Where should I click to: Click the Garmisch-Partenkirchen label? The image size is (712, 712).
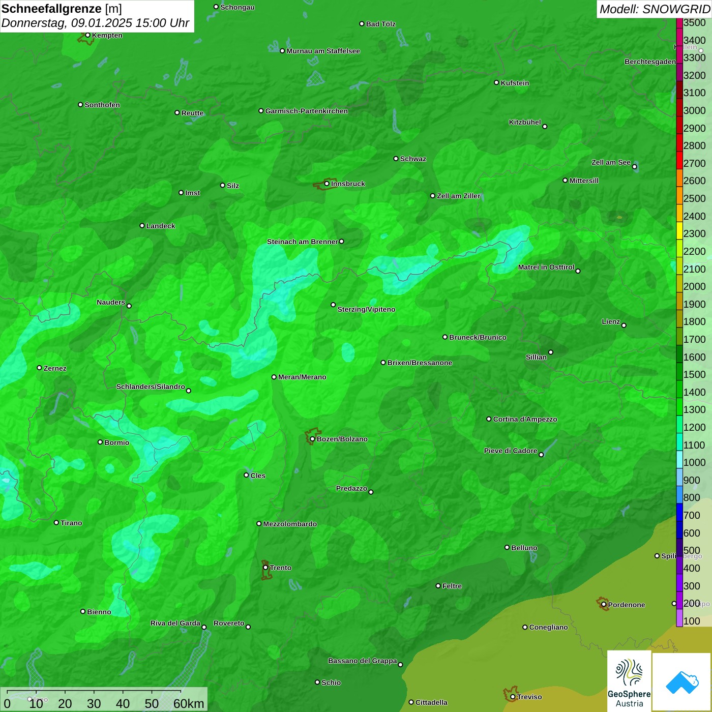coord(307,111)
